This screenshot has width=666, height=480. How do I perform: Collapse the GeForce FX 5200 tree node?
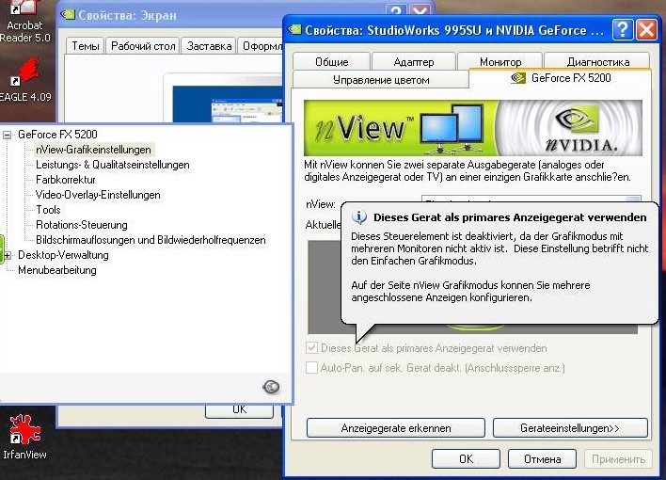[x=7, y=135]
